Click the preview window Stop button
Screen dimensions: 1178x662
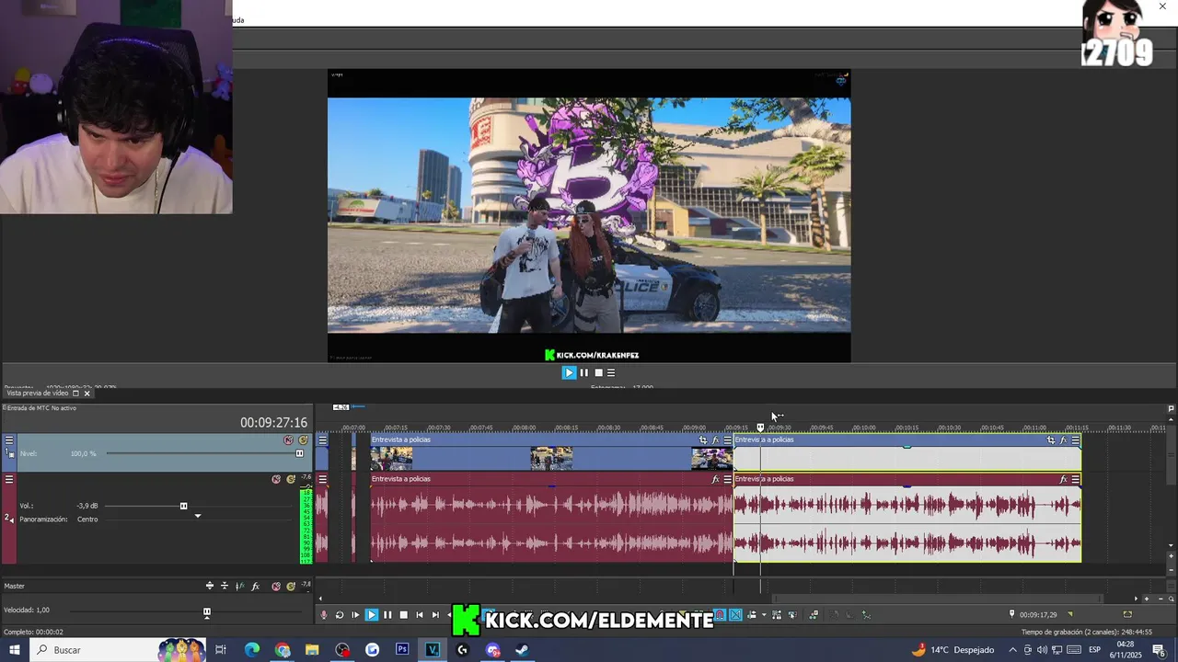[x=598, y=372]
